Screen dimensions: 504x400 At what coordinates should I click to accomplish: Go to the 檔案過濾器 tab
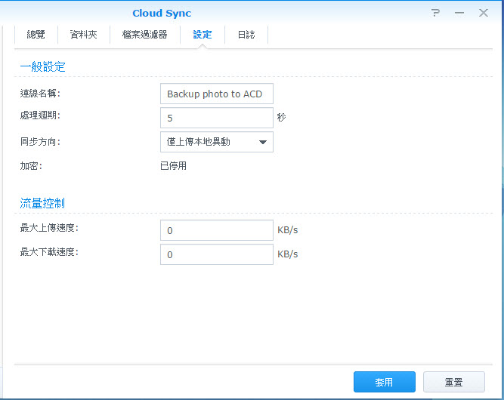144,35
